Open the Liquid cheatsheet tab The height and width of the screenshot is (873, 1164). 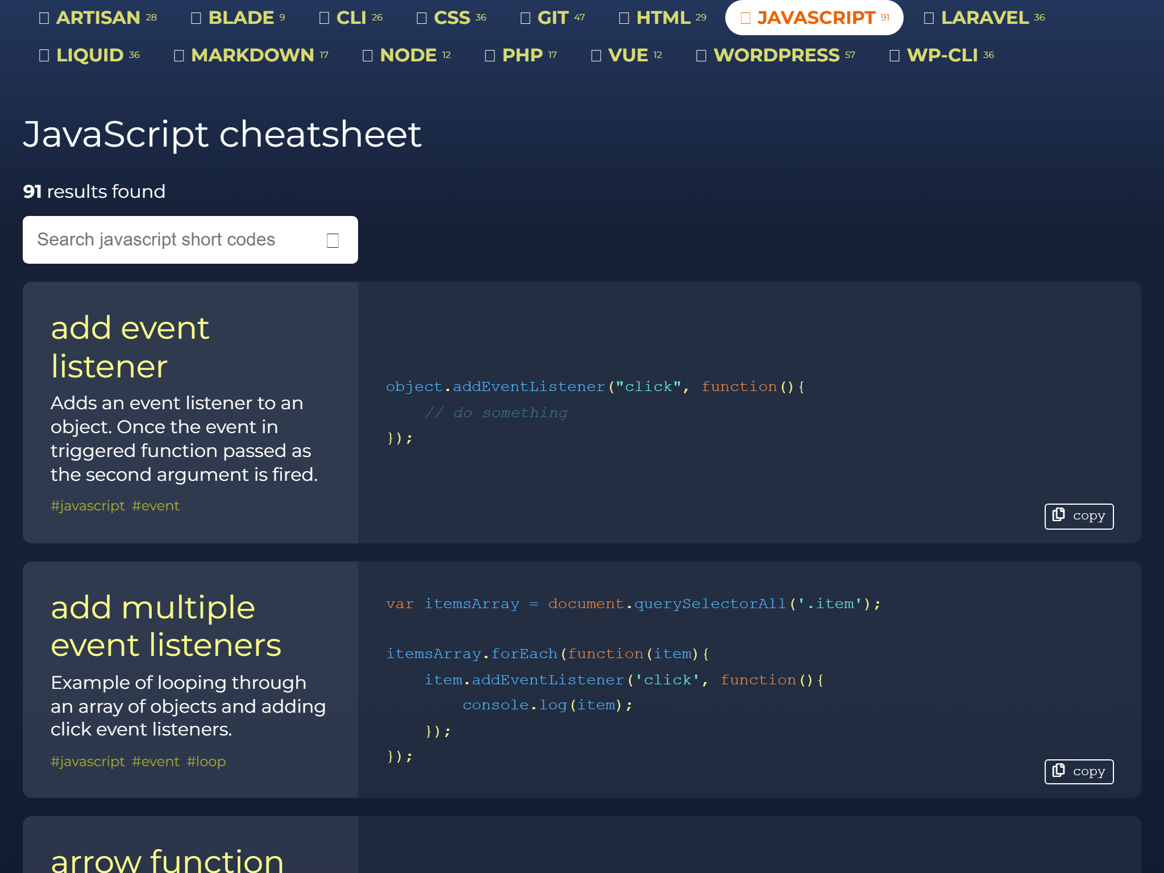click(x=89, y=55)
